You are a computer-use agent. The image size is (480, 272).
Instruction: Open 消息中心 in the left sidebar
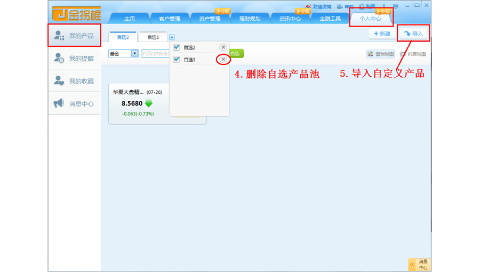click(x=75, y=103)
